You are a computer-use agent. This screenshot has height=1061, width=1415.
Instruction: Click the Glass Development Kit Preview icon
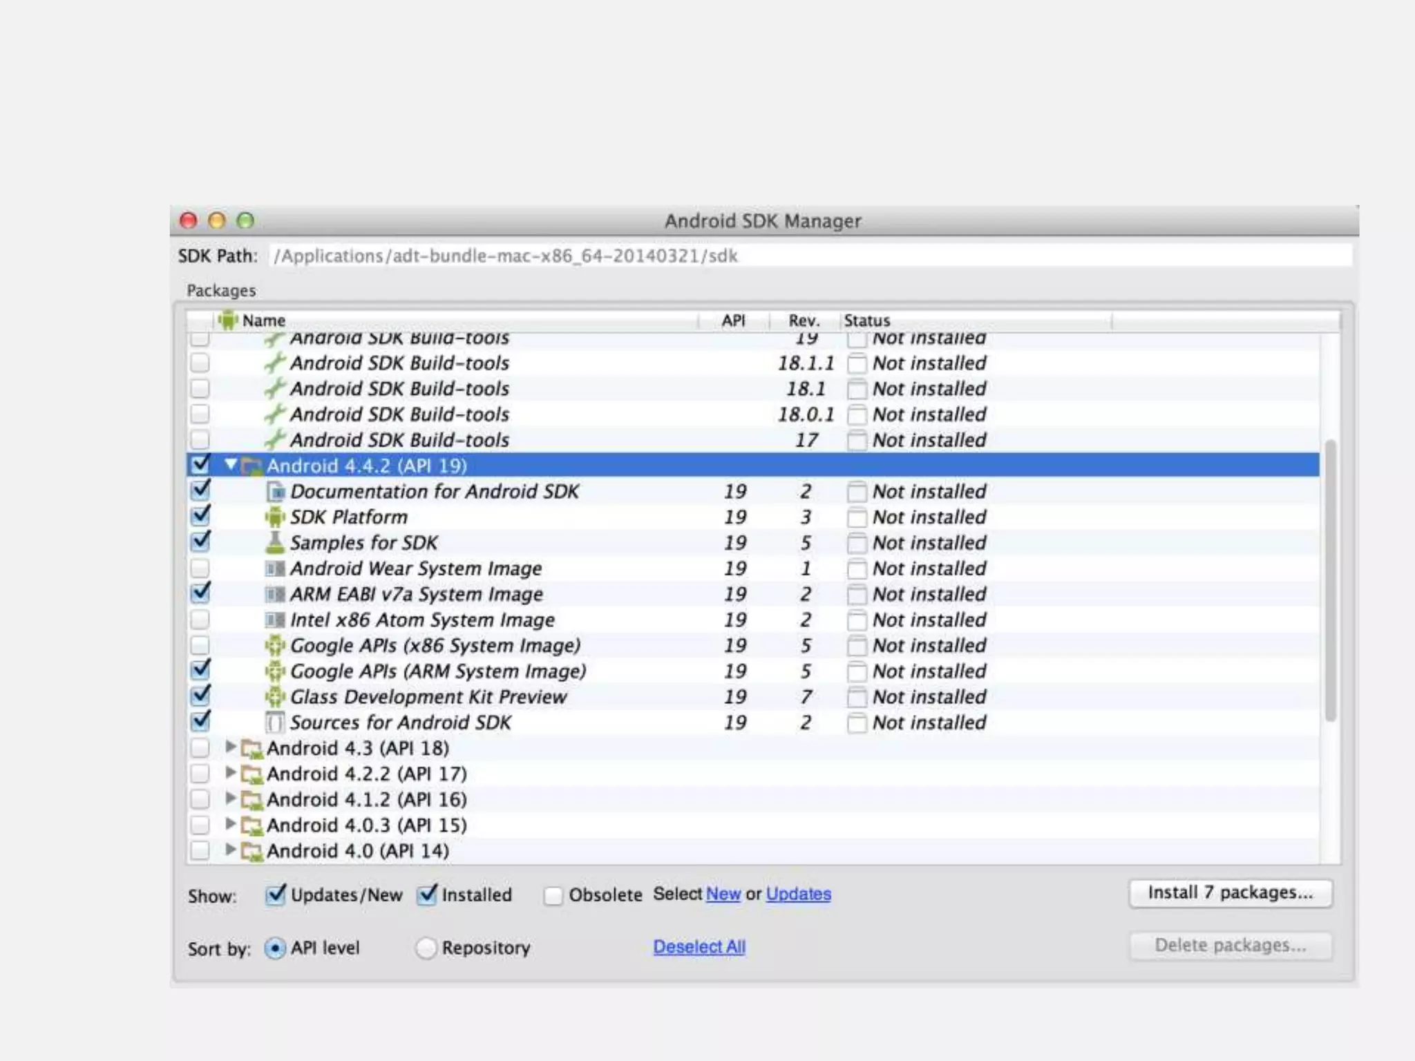coord(275,697)
